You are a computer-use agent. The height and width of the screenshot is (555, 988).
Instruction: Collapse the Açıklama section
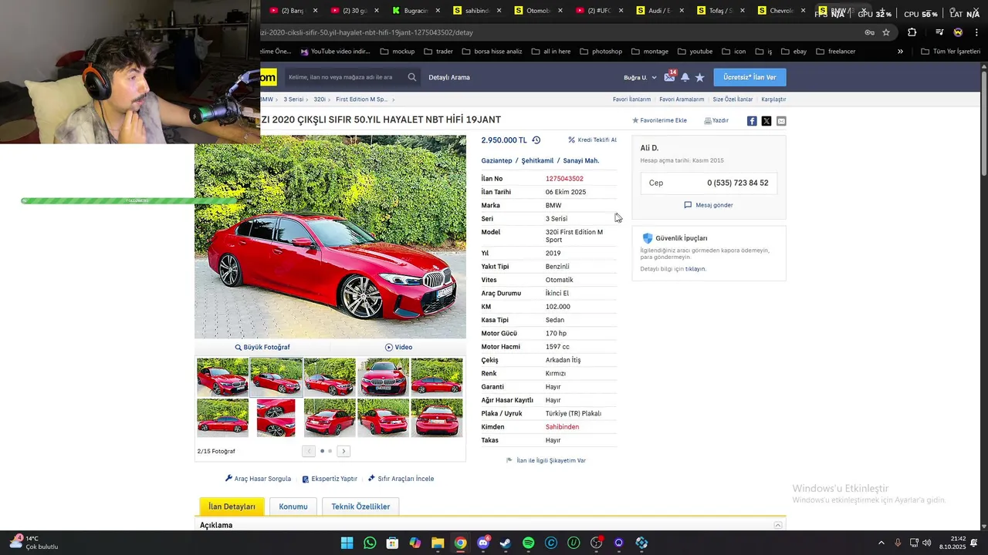click(778, 525)
